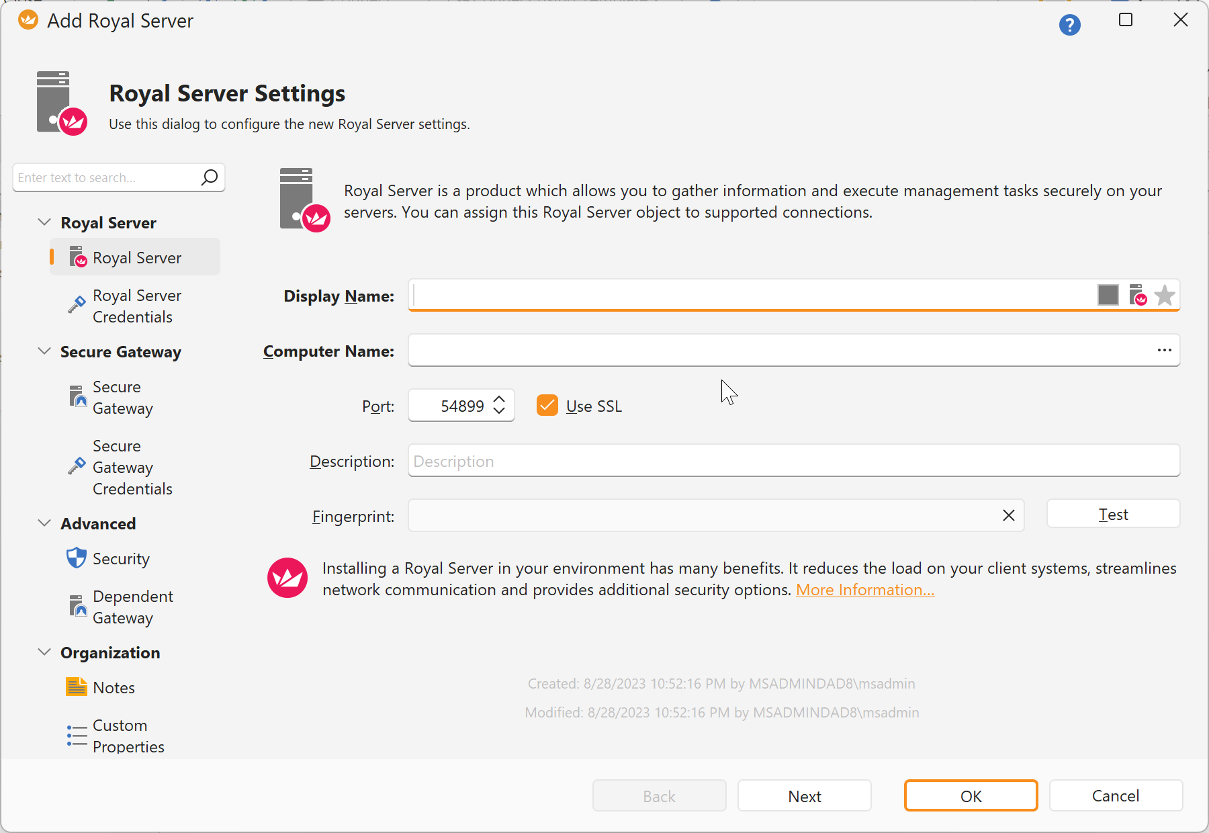Viewport: 1209px width, 833px height.
Task: Open the Security page
Action: 135,559
